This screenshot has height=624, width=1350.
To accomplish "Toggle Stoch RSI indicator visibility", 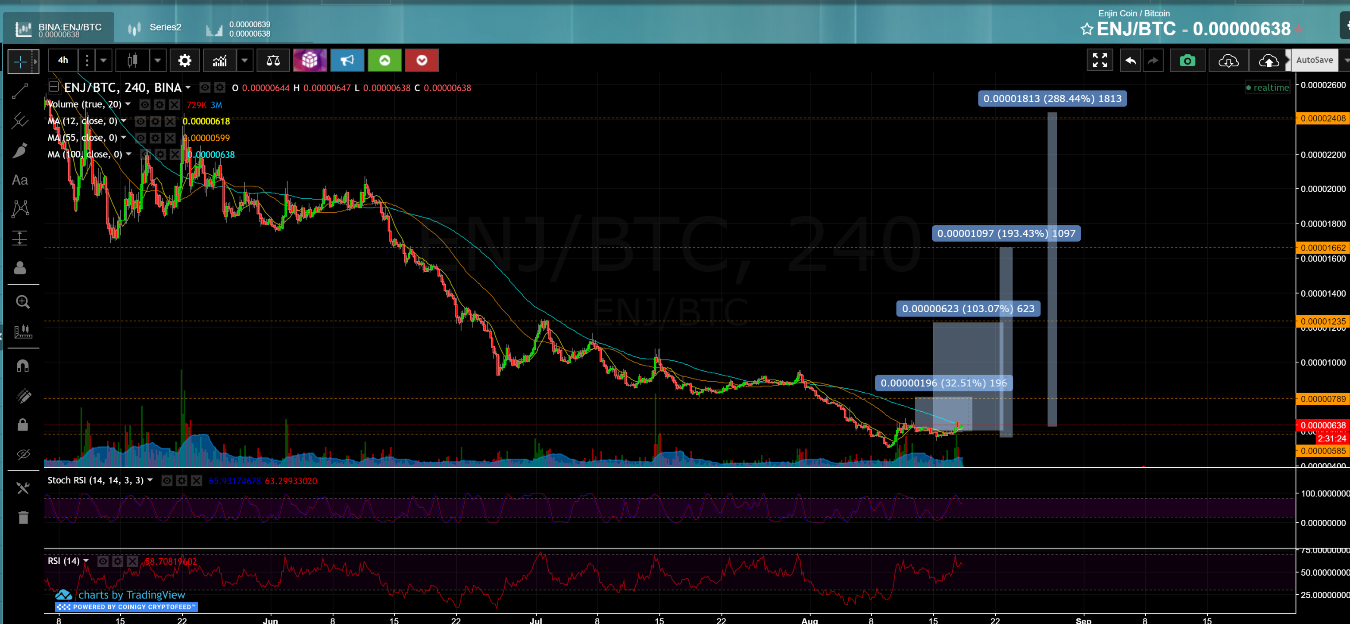I will (x=167, y=481).
